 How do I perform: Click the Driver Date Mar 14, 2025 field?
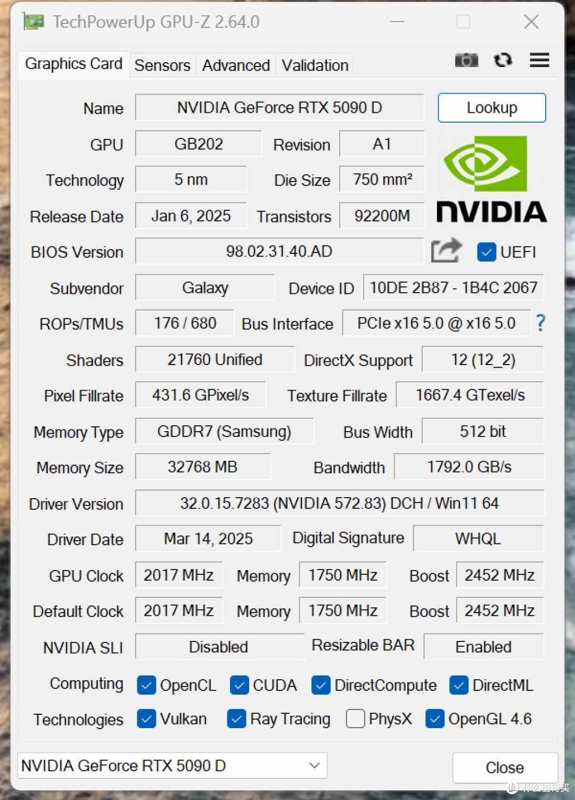(208, 539)
